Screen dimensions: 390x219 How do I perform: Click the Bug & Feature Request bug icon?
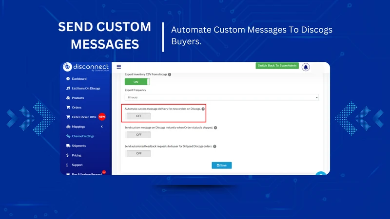[68, 174]
